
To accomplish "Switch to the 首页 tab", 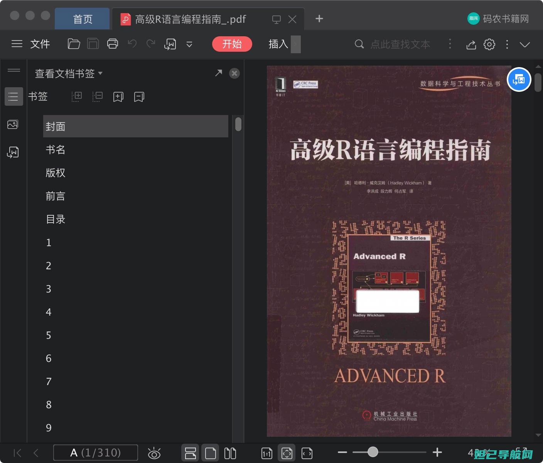I will point(83,19).
